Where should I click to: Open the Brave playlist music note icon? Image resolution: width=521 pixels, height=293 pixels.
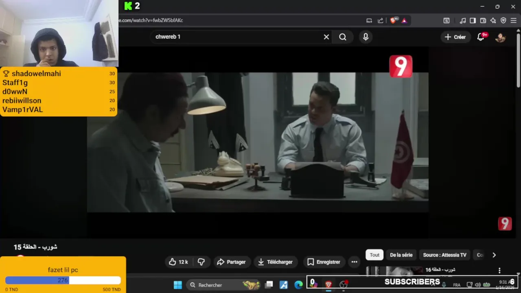tap(463, 20)
